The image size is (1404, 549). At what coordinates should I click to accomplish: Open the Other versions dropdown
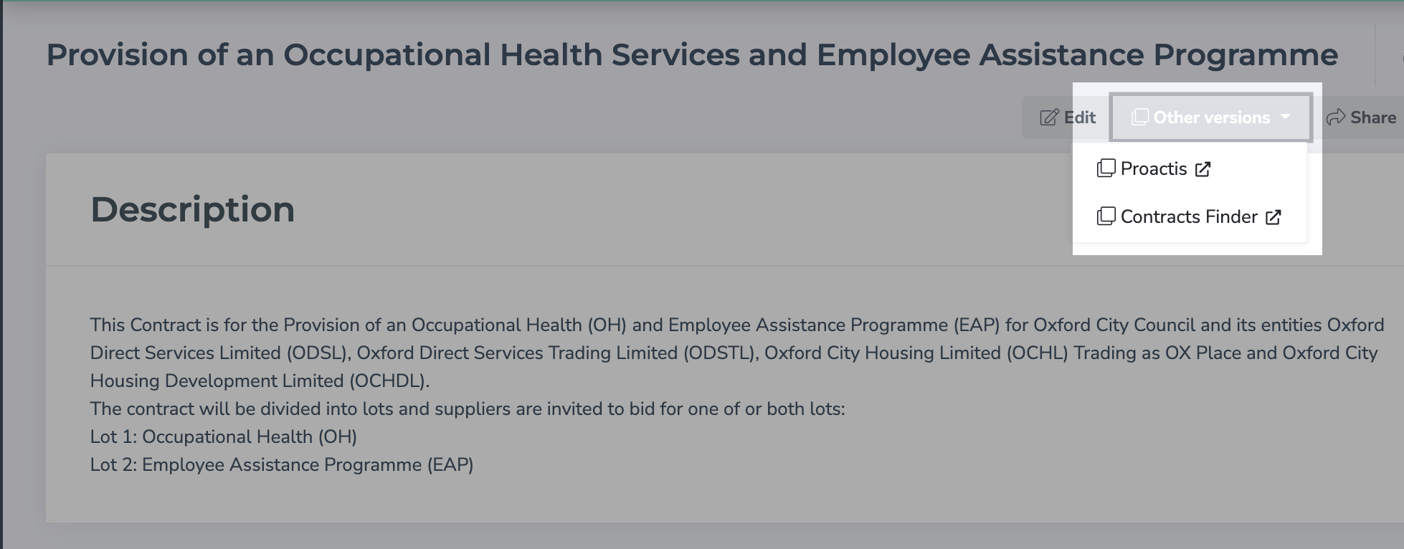(1211, 118)
